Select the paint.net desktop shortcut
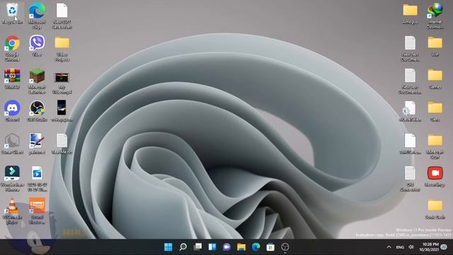Image resolution: width=453 pixels, height=255 pixels. click(x=37, y=143)
